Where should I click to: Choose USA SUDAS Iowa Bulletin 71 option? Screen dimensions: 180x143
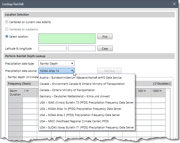(x=87, y=127)
